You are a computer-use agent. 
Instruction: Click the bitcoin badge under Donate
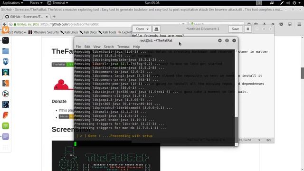pos(66,116)
